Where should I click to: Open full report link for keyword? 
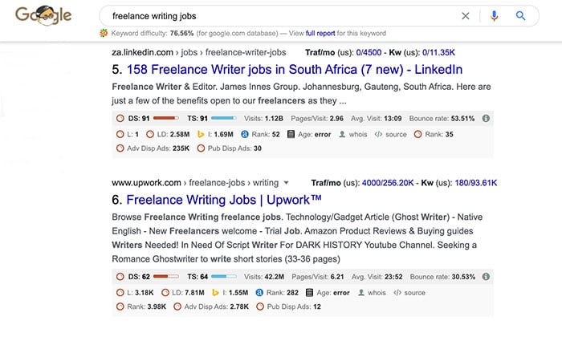tap(320, 34)
